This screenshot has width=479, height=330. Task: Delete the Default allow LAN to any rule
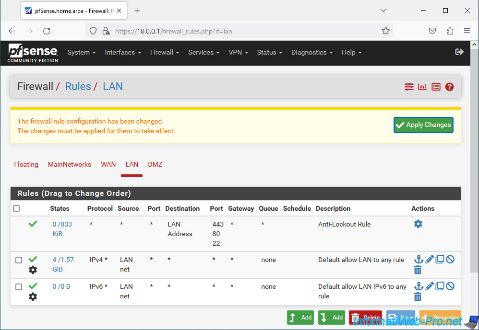(x=418, y=270)
